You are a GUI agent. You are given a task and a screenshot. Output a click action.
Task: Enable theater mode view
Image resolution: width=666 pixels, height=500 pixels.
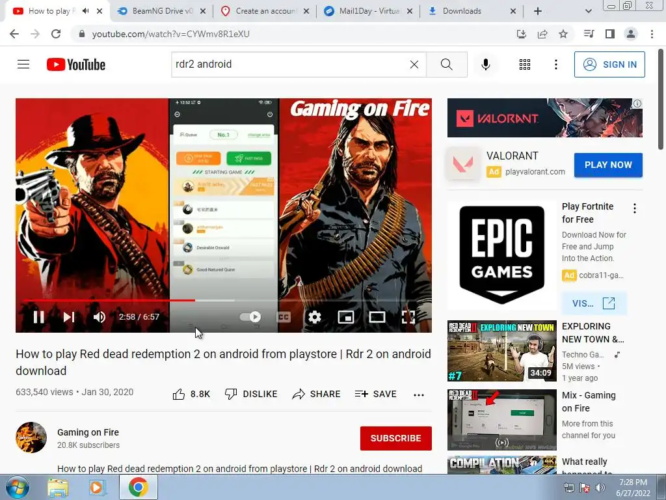377,317
